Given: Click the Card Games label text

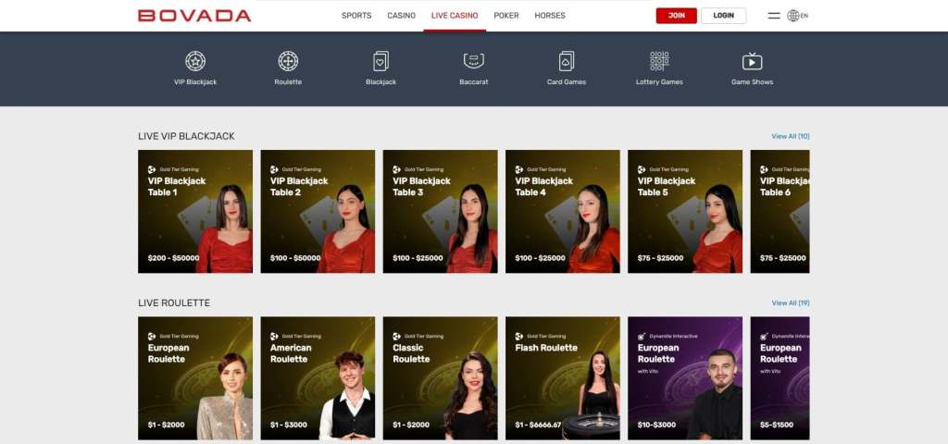Looking at the screenshot, I should click(x=567, y=82).
